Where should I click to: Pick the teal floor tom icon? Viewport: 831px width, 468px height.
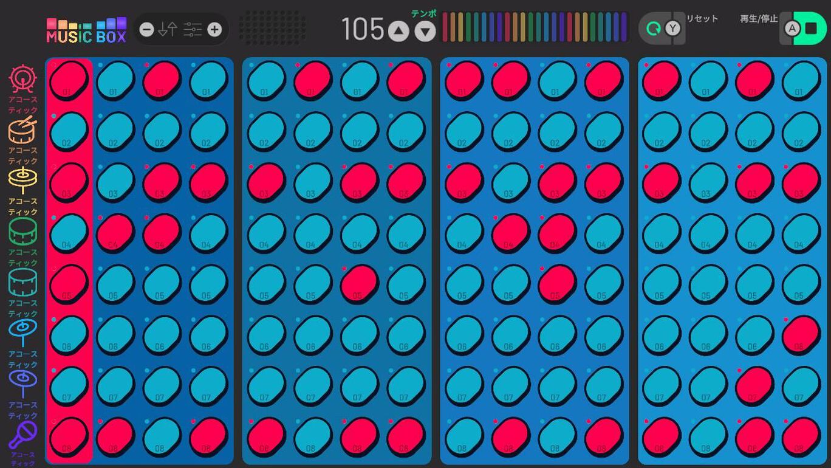(22, 283)
